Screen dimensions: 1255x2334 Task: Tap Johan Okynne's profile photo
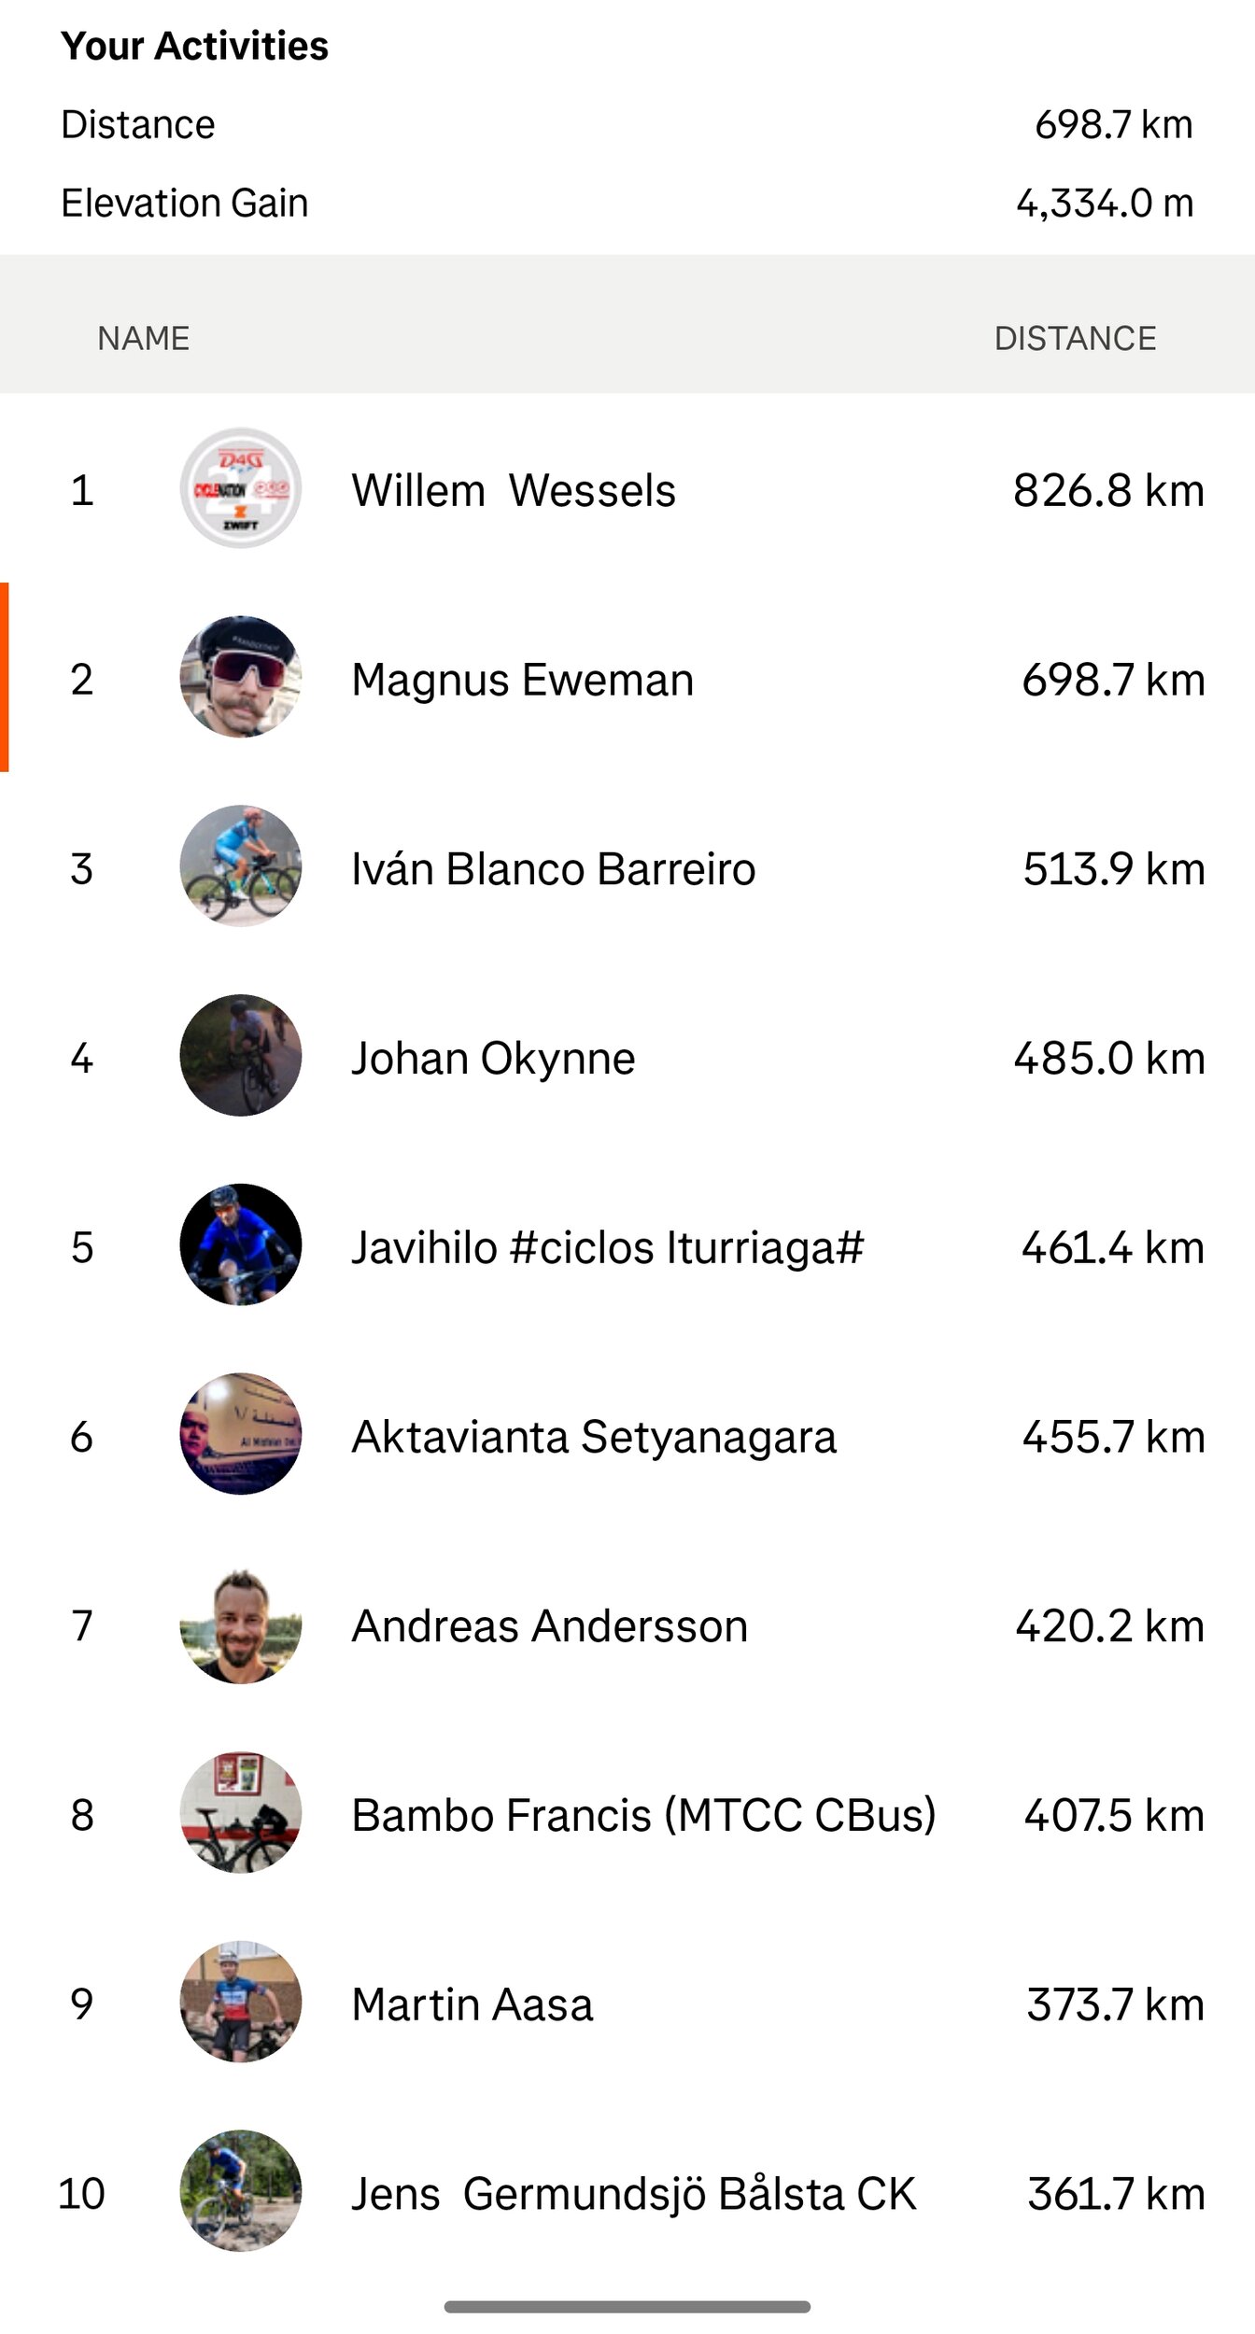[x=241, y=1056]
